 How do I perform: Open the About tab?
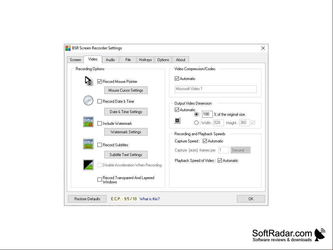coord(181,60)
